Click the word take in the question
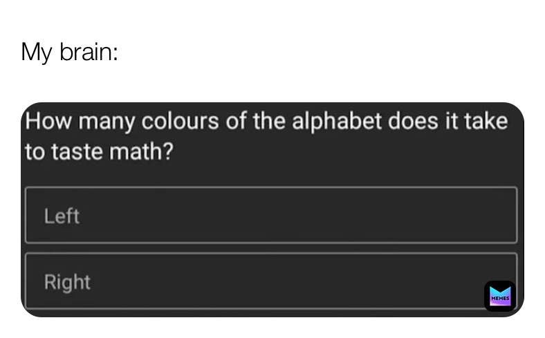This screenshot has width=545, height=338. 486,122
